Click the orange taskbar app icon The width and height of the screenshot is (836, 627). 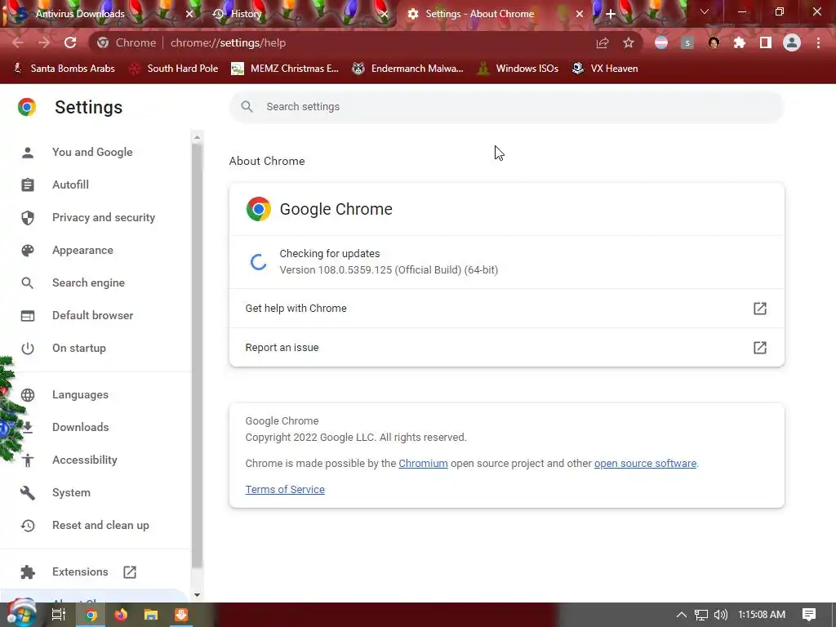[x=181, y=615]
